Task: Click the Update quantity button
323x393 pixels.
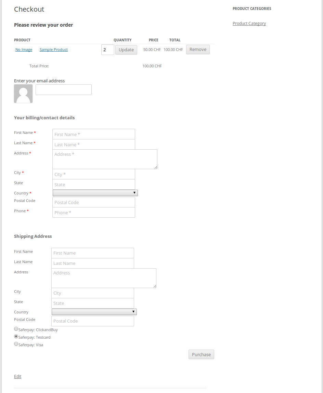Action: point(126,50)
